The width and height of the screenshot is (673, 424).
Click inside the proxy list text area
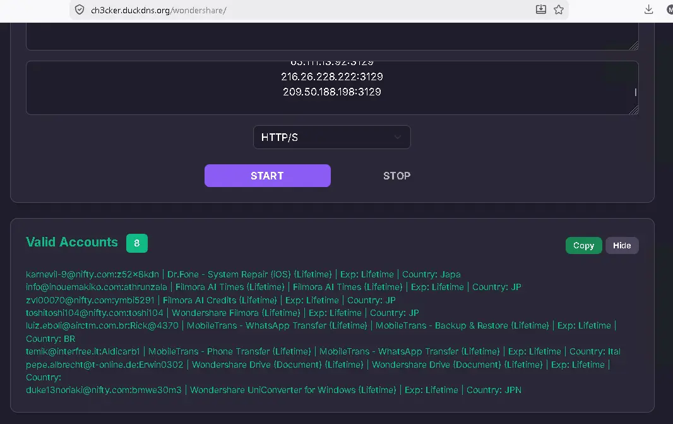(x=332, y=88)
